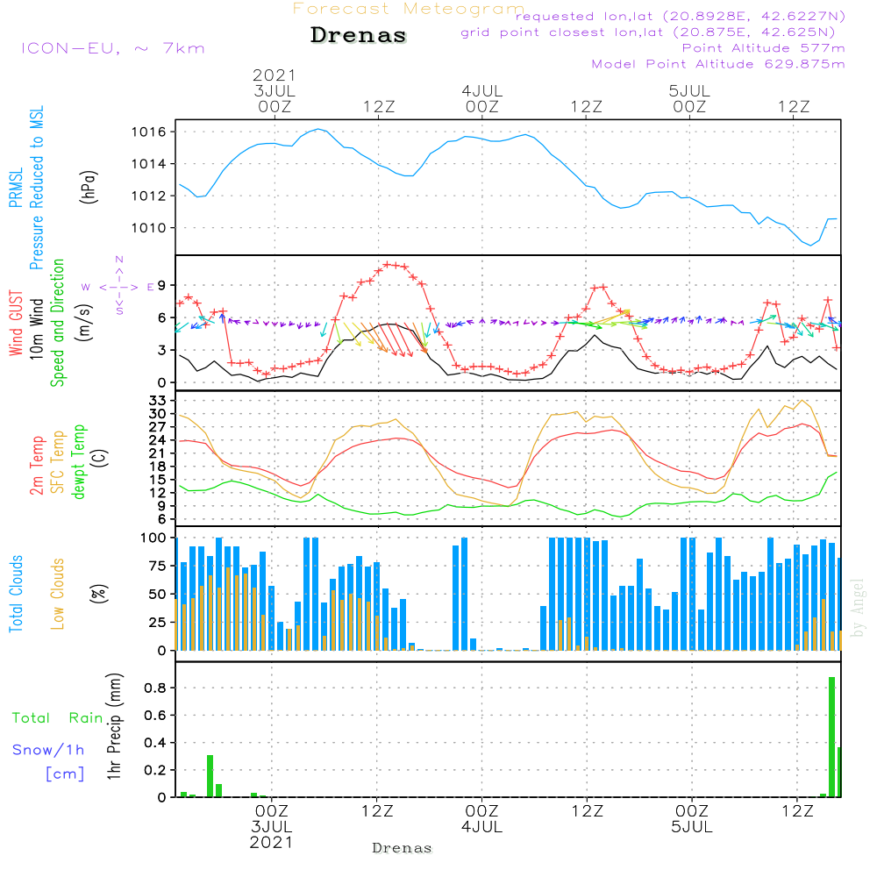Viewport: 877px width, 877px height.
Task: Click the bottom '3JUL' date label
Action: pyautogui.click(x=272, y=827)
